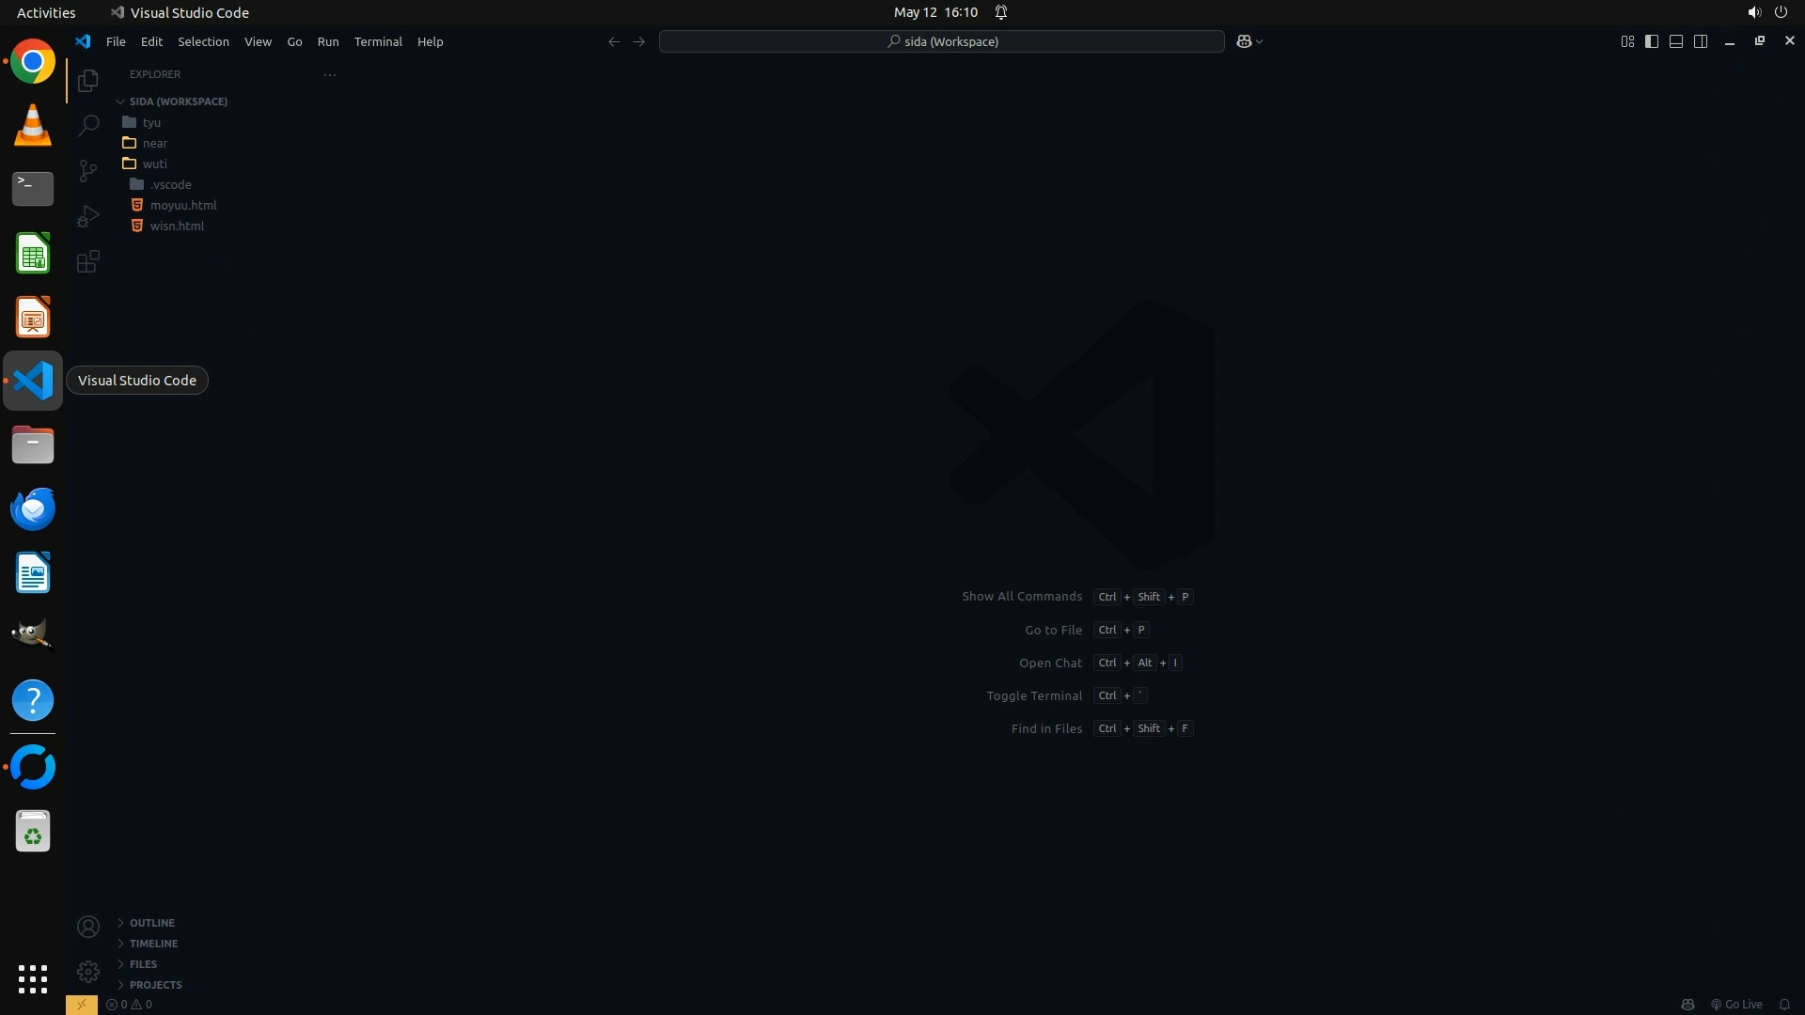1805x1015 pixels.
Task: Expand the TIMELINE section
Action: (153, 944)
